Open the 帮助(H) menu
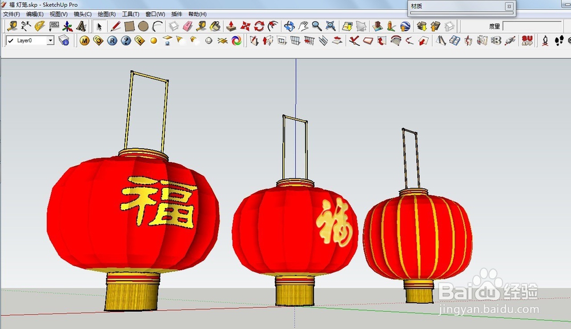Image resolution: width=571 pixels, height=329 pixels. tap(198, 14)
